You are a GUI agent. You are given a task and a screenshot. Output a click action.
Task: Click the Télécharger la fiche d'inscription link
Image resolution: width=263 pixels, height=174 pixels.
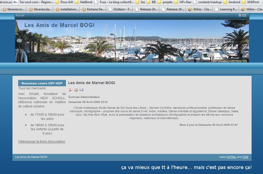pos(41,142)
